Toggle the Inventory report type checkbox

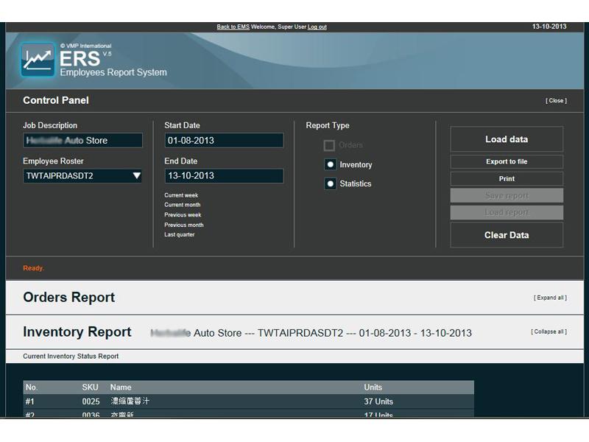tap(330, 164)
